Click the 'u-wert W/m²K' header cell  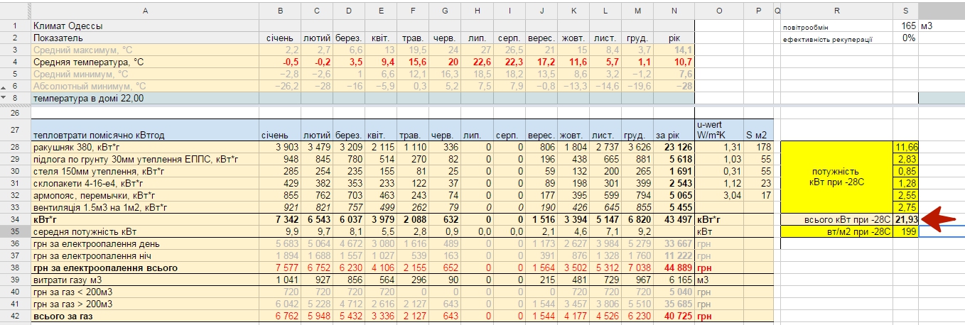718,129
